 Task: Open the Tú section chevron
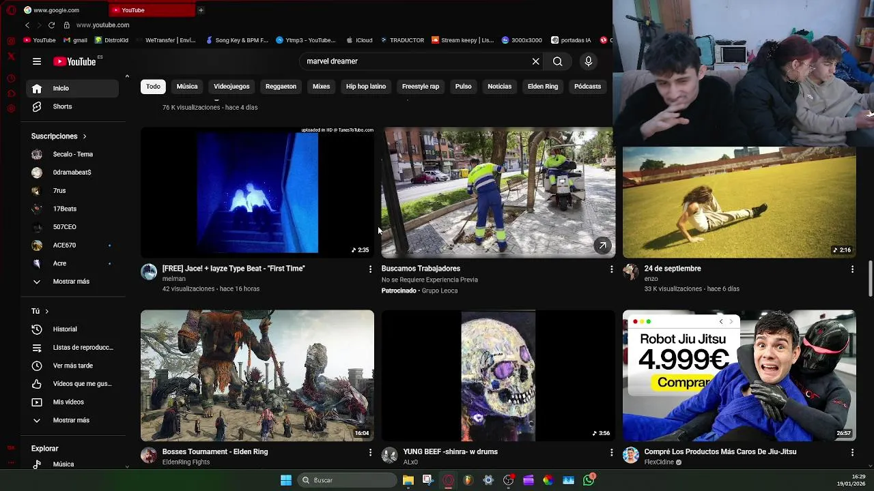[46, 312]
